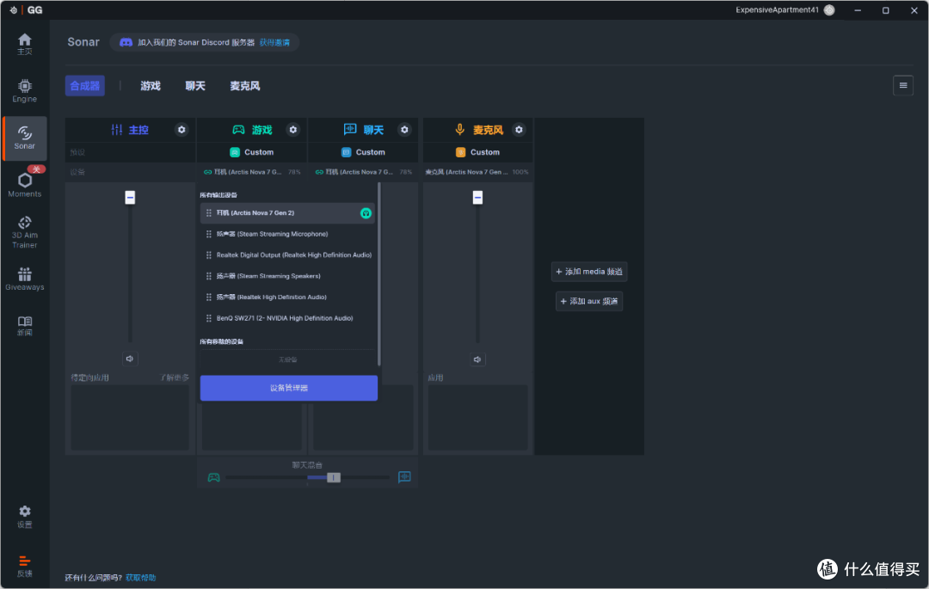Click the 聊天混音 chat mix slider handle
The height and width of the screenshot is (589, 929).
click(x=334, y=478)
